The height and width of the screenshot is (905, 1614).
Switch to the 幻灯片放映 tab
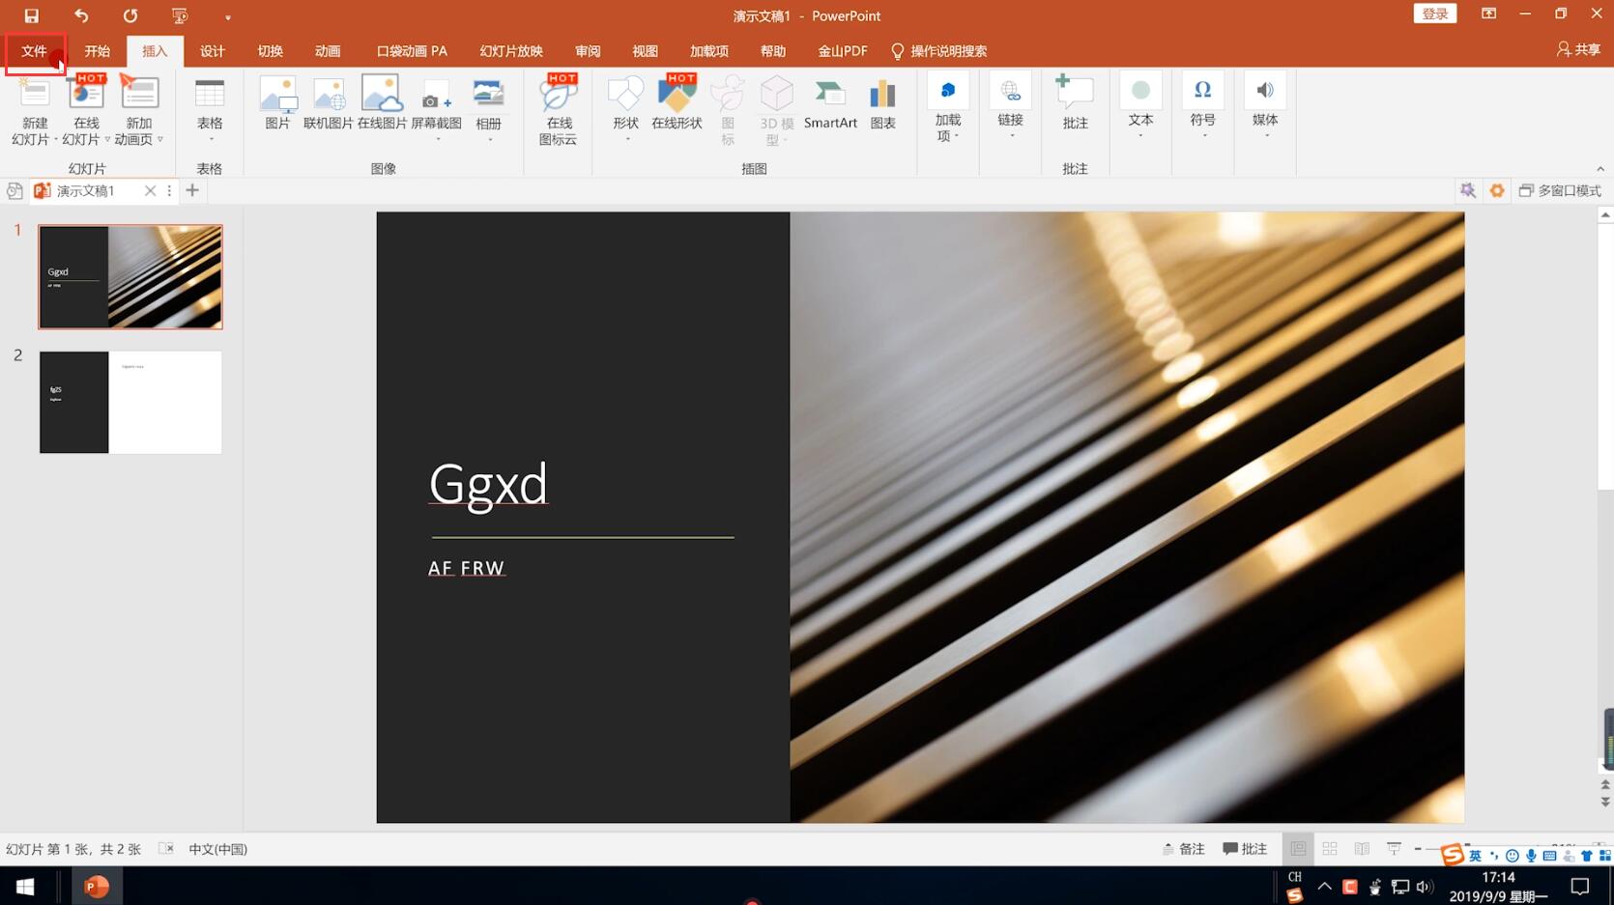pyautogui.click(x=511, y=51)
